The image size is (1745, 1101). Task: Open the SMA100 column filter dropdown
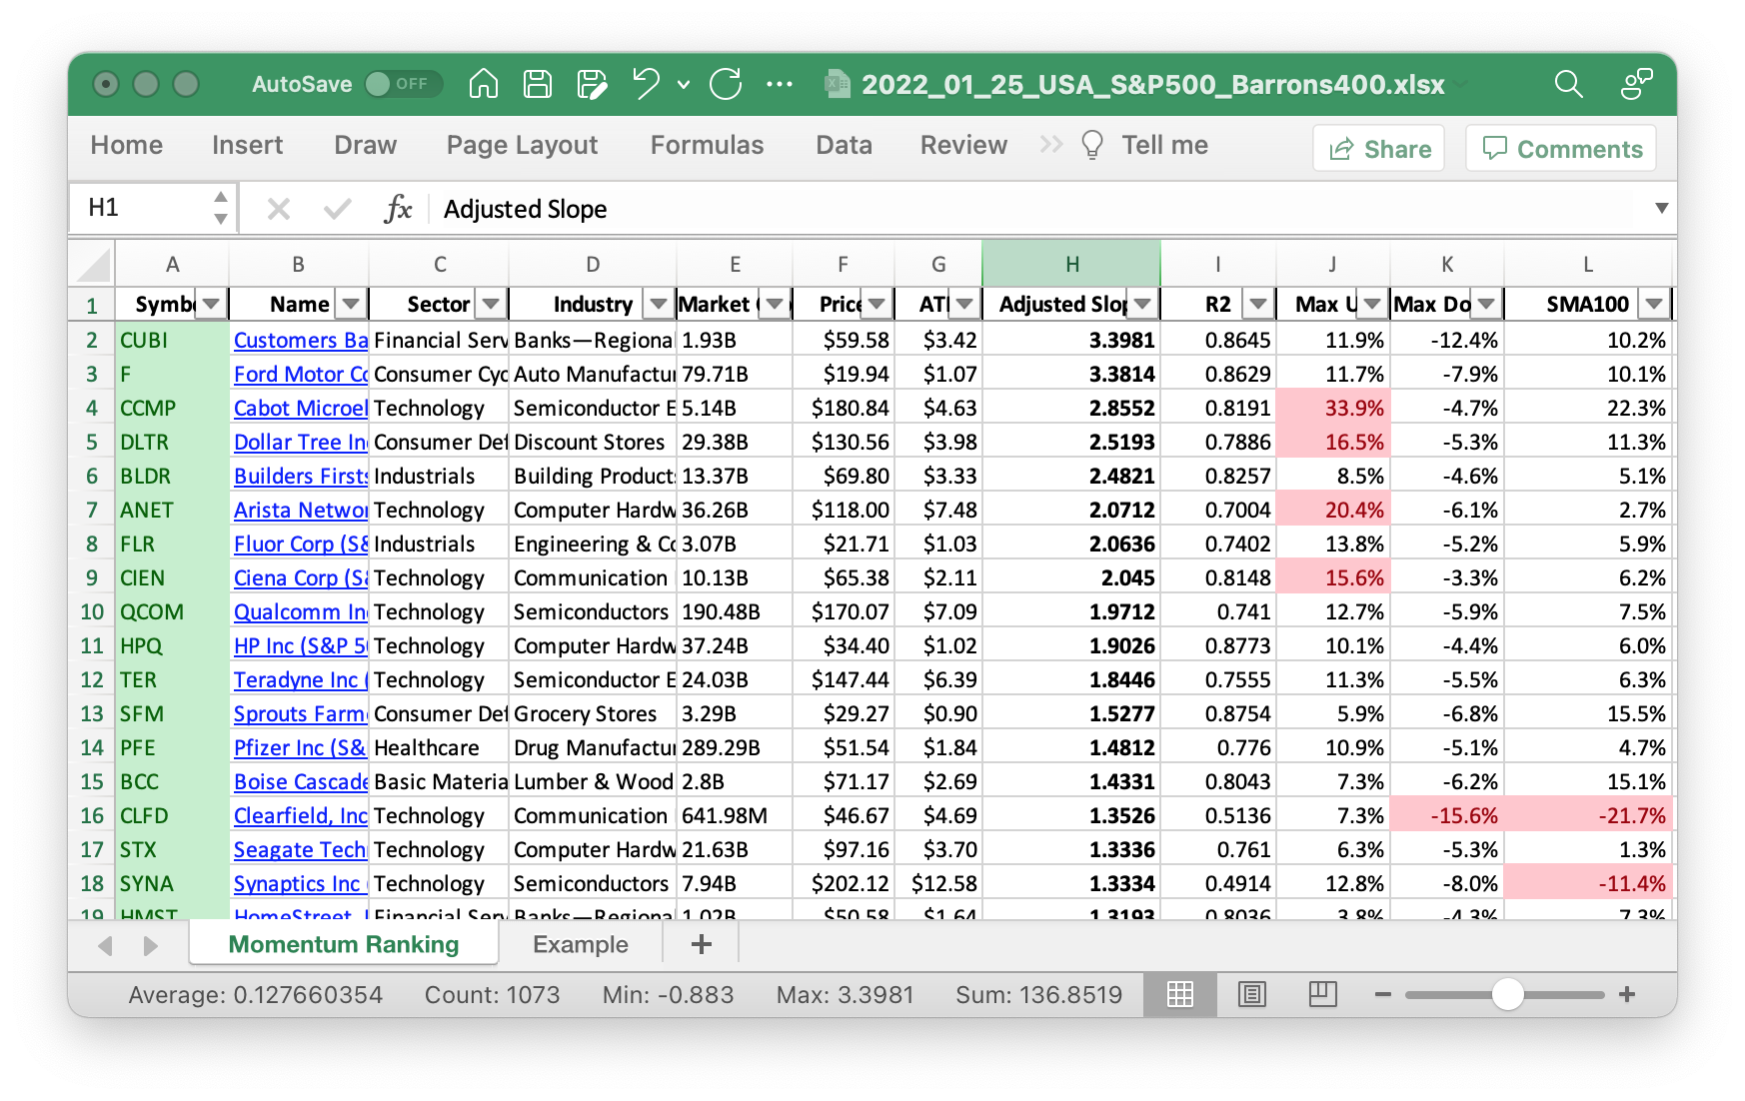coord(1654,304)
